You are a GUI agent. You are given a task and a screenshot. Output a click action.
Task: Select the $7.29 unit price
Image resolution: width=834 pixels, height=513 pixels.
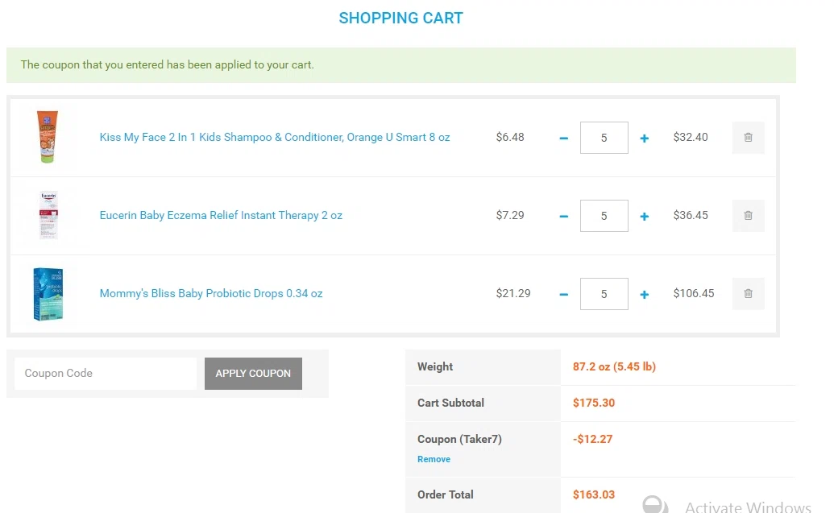click(510, 215)
